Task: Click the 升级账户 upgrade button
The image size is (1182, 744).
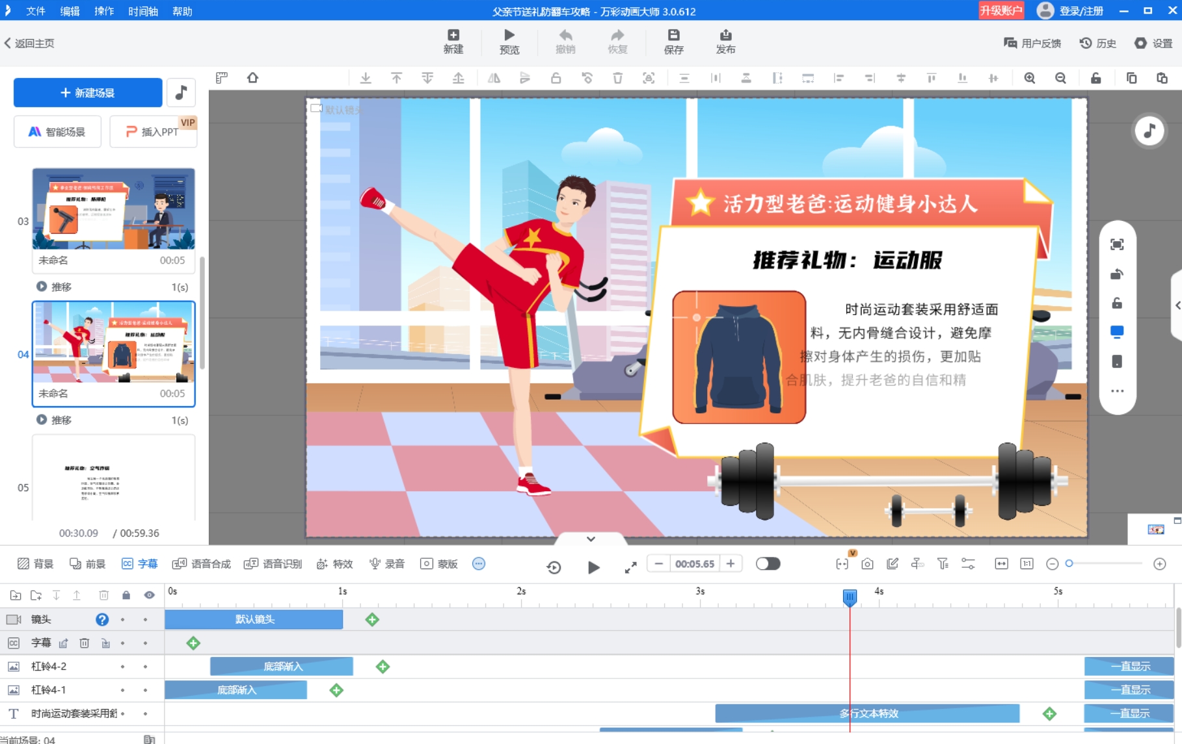Action: pyautogui.click(x=1001, y=10)
